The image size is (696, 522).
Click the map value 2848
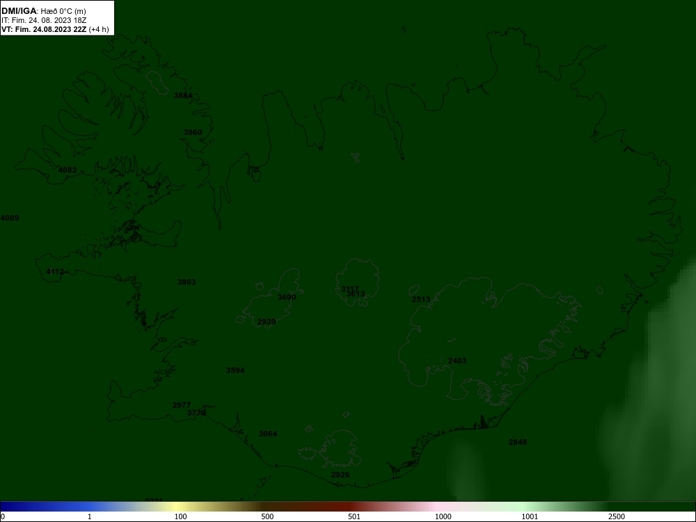(518, 442)
